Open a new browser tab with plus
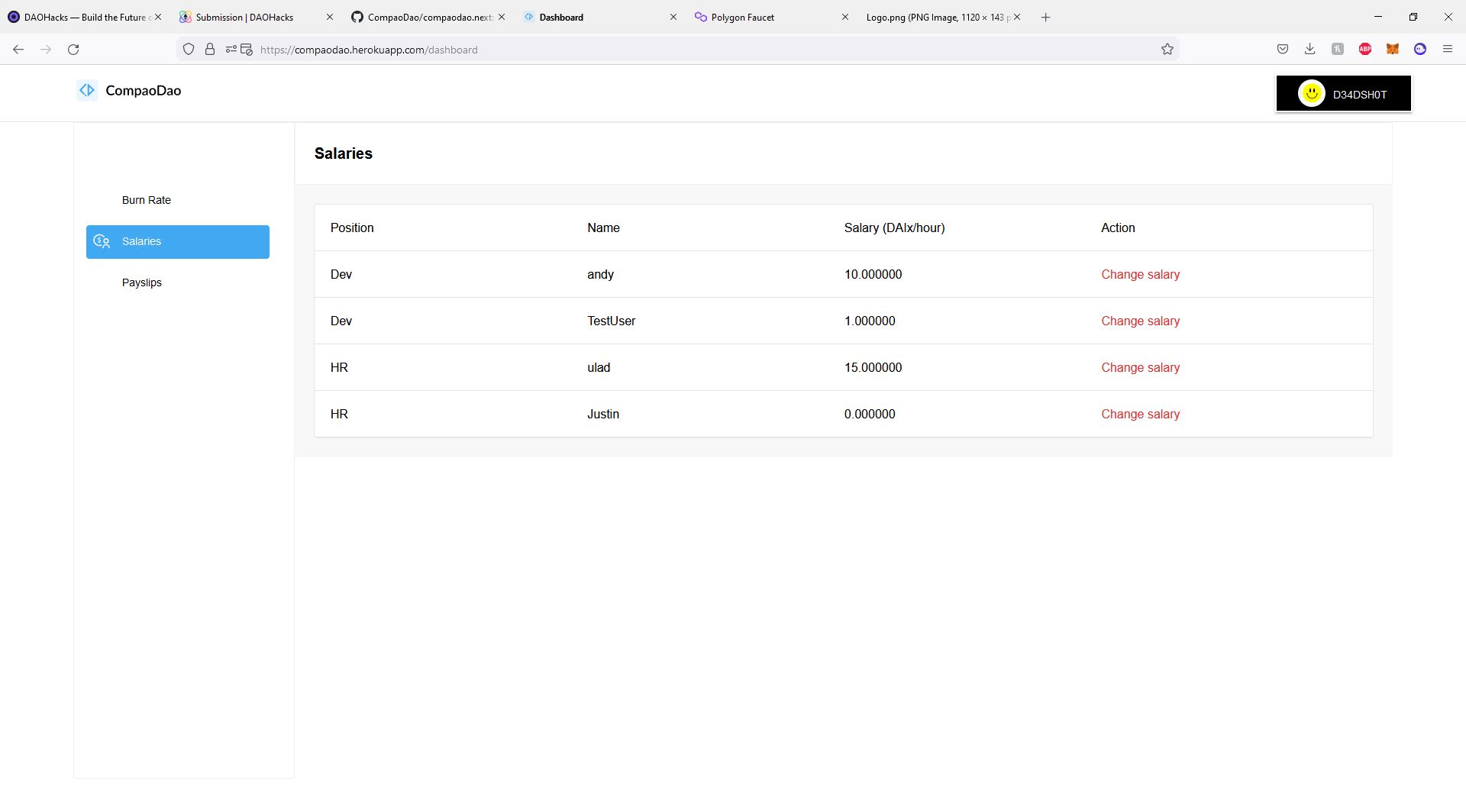 coord(1046,17)
